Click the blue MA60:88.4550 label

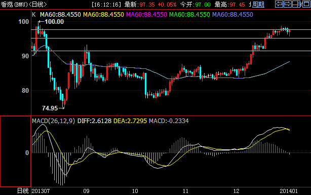pyautogui.click(x=232, y=15)
